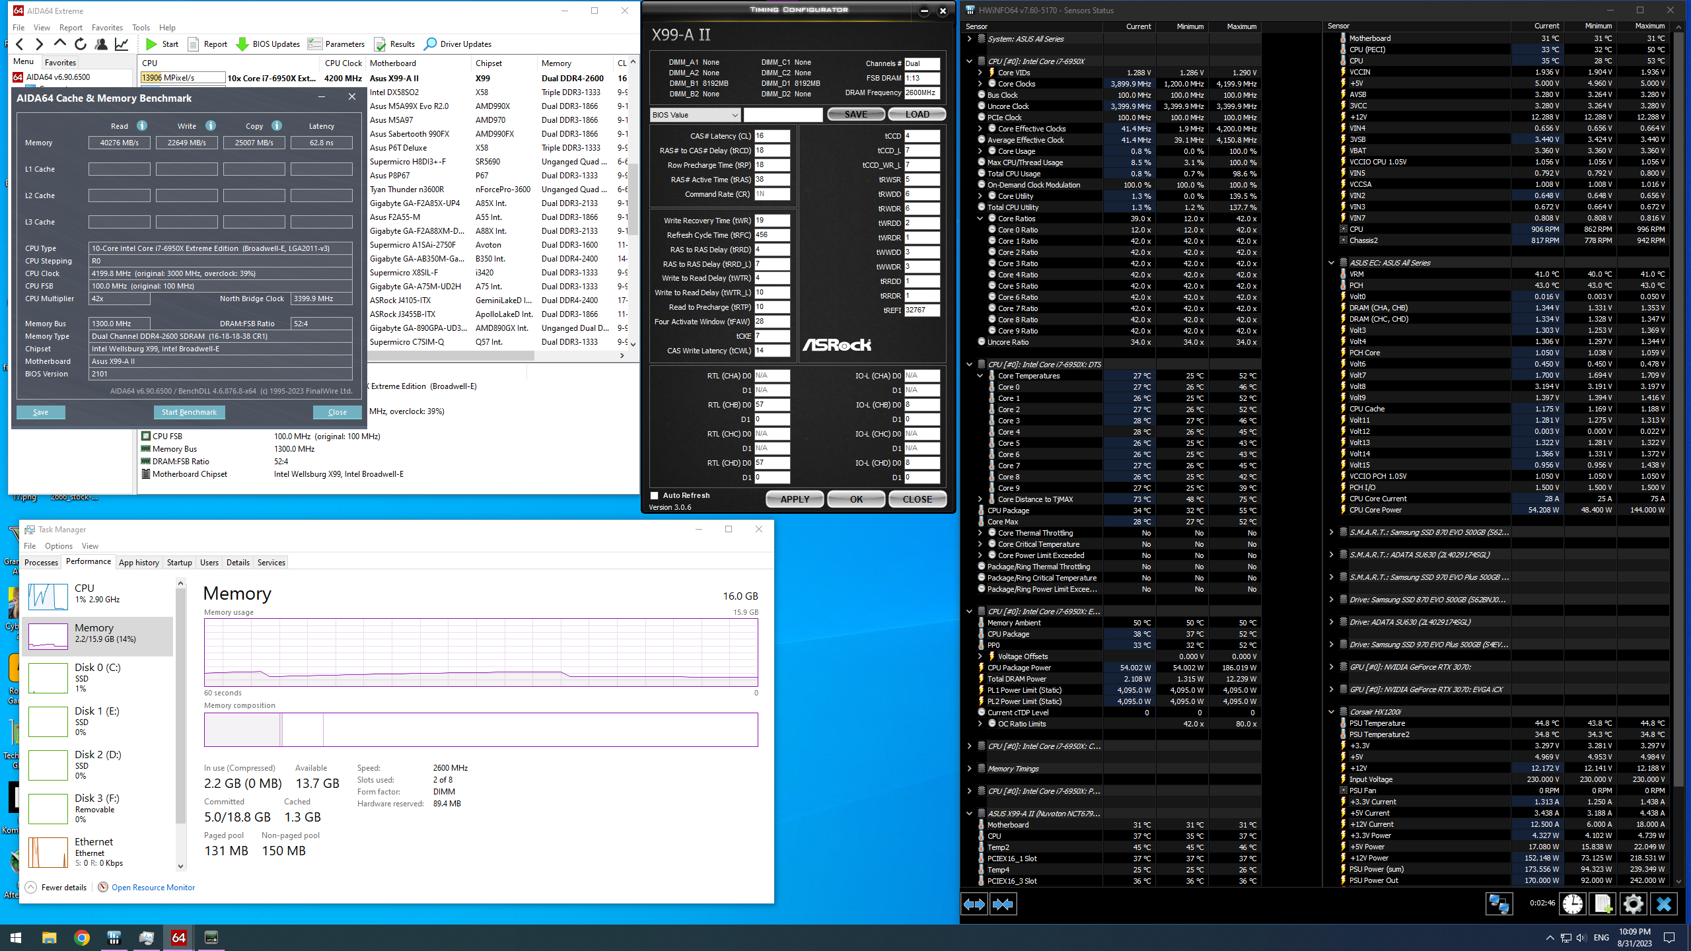This screenshot has height=951, width=1691.
Task: Enable Auto Refresh checkbox
Action: click(655, 495)
